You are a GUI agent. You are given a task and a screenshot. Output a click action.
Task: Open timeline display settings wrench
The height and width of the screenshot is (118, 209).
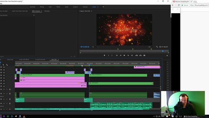(x=7, y=65)
